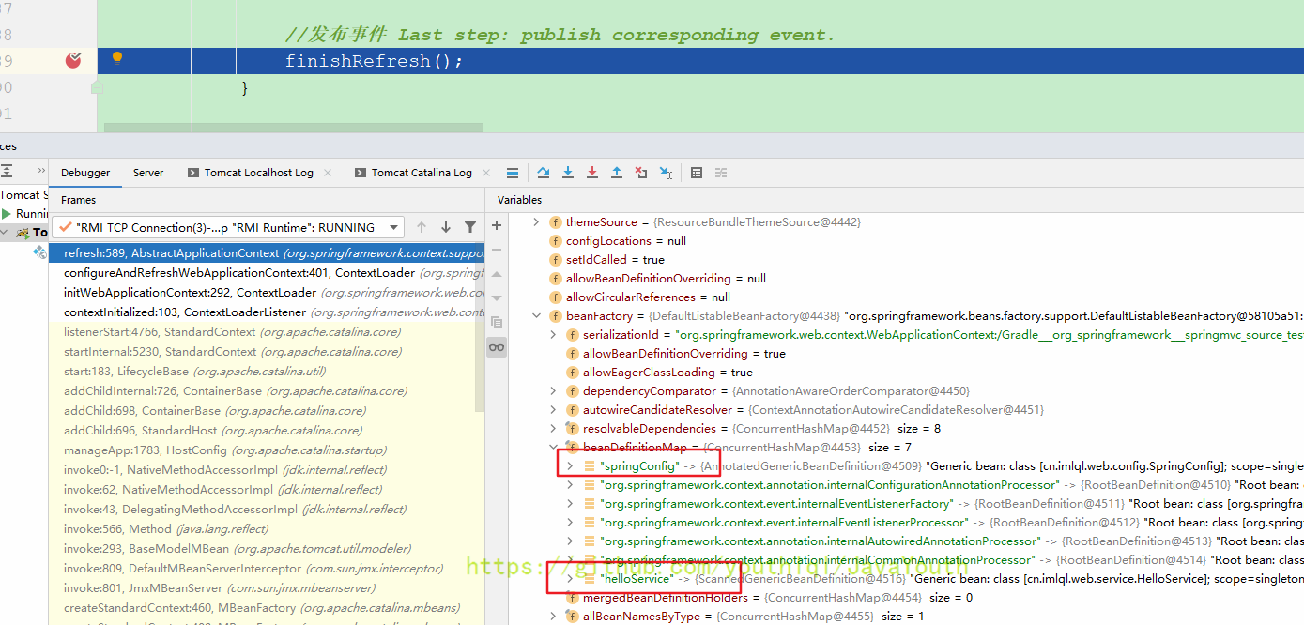This screenshot has width=1304, height=625.
Task: Click Step Over debugger icon
Action: 544,173
